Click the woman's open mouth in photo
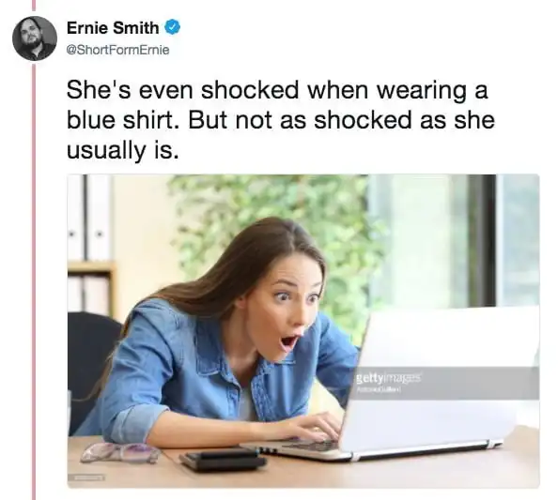The image size is (558, 500). tap(289, 341)
